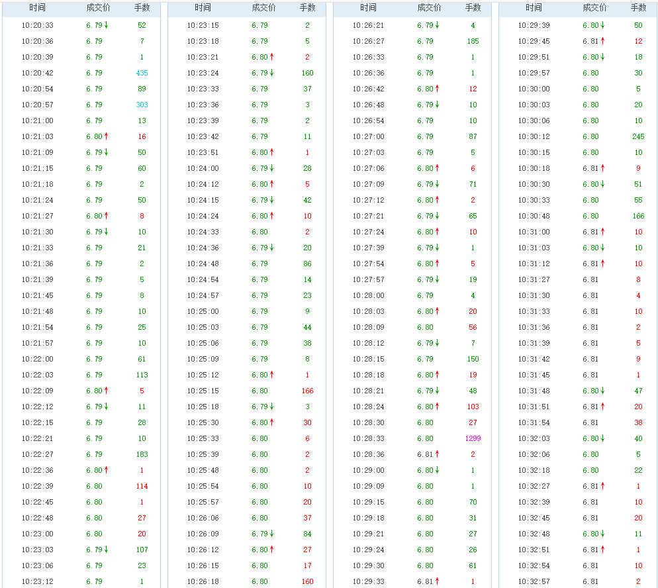Screen dimensions: 658x588
Task: Click the fourth column's 手数 header
Action: 638,8
